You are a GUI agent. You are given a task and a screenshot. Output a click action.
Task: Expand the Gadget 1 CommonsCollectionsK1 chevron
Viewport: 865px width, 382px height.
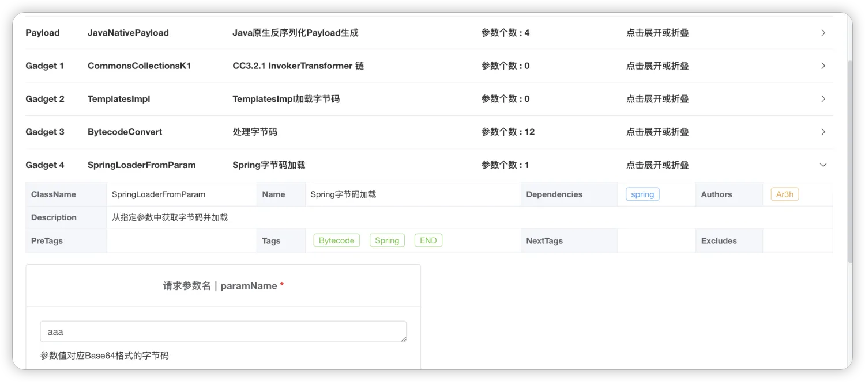click(823, 66)
